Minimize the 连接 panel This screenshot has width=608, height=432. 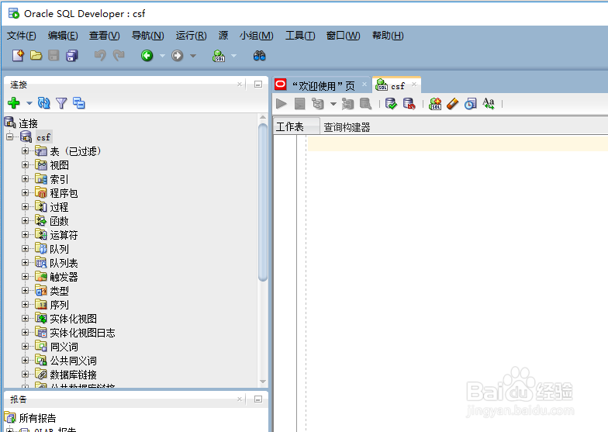pos(257,84)
